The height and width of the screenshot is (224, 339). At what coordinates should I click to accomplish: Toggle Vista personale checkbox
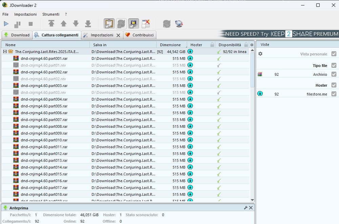click(x=334, y=54)
